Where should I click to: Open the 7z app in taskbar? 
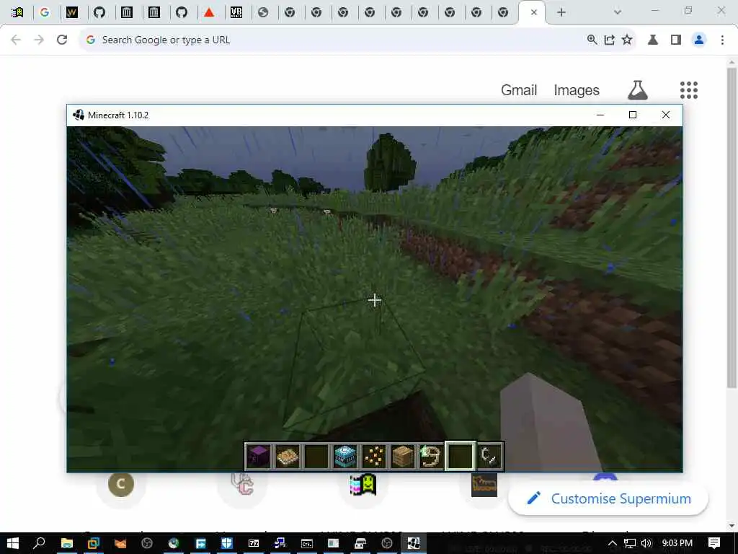254,543
